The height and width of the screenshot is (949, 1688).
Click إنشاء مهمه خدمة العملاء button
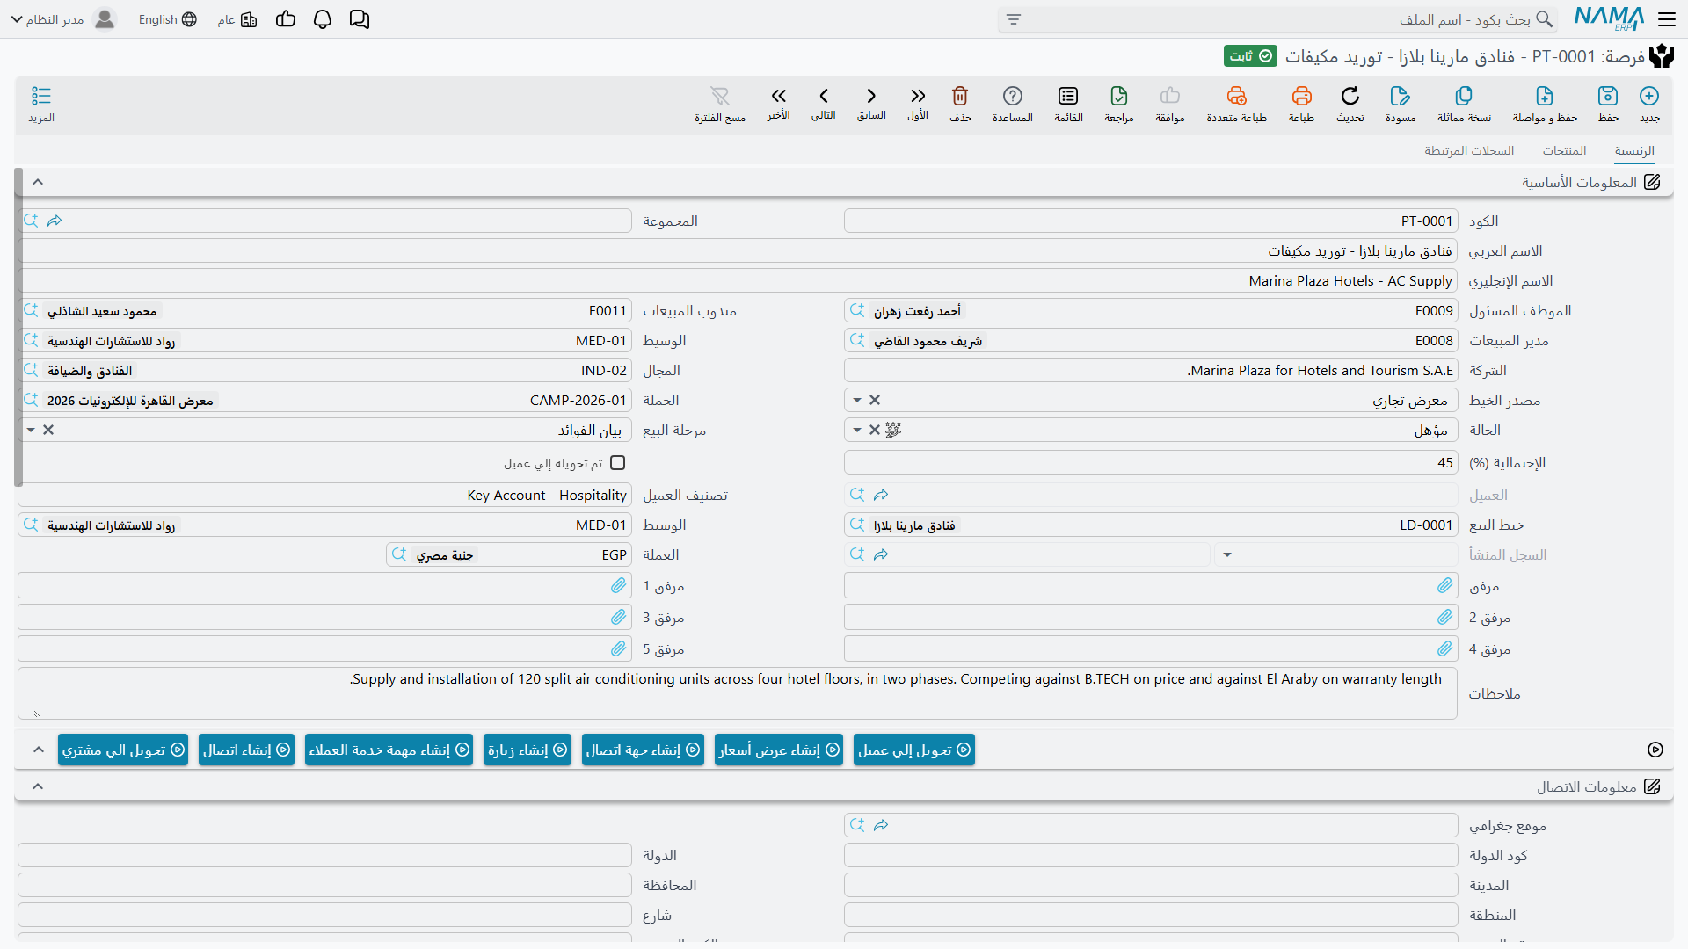[x=389, y=750]
